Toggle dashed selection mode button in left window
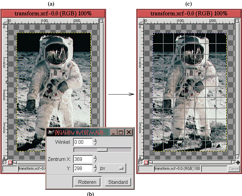 [5, 162]
